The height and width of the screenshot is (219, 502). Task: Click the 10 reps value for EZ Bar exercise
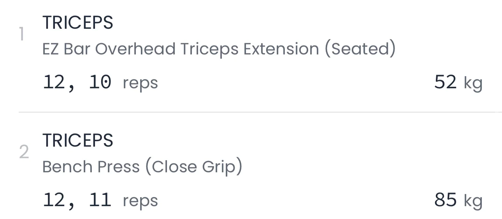pos(100,82)
